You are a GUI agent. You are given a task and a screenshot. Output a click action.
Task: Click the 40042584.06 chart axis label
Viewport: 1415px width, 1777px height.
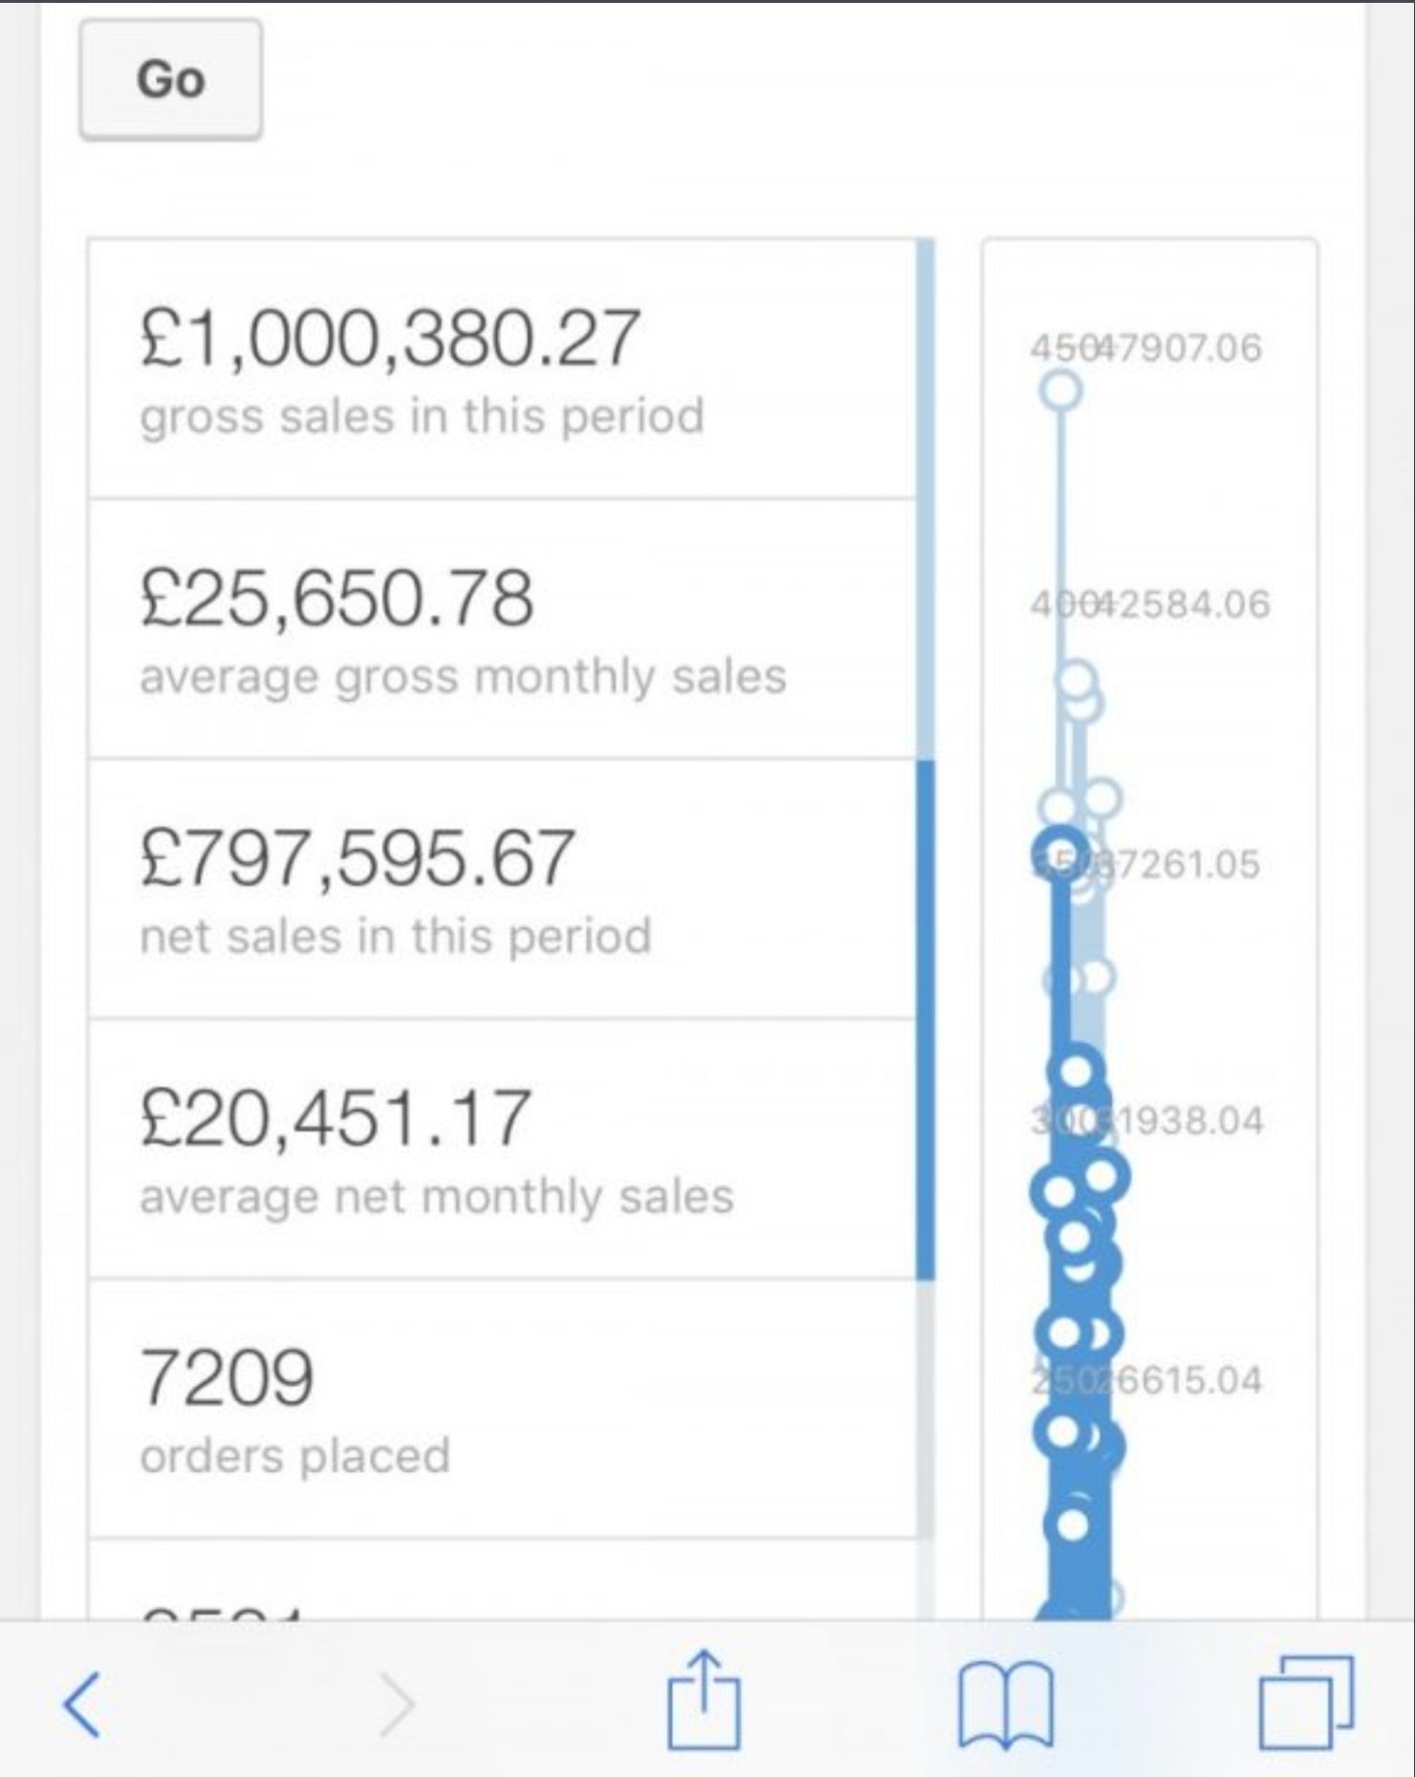[1150, 604]
